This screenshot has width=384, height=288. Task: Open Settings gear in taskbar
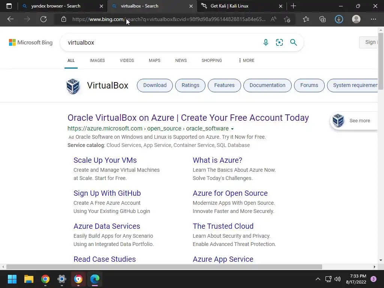[x=62, y=279]
